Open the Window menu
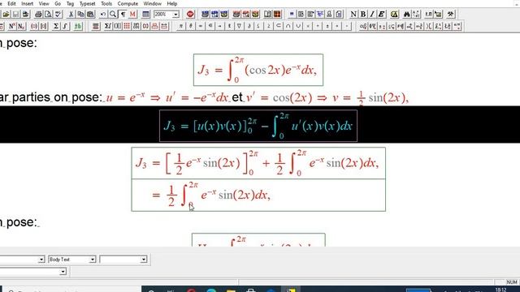The image size is (520, 292). pos(152,3)
